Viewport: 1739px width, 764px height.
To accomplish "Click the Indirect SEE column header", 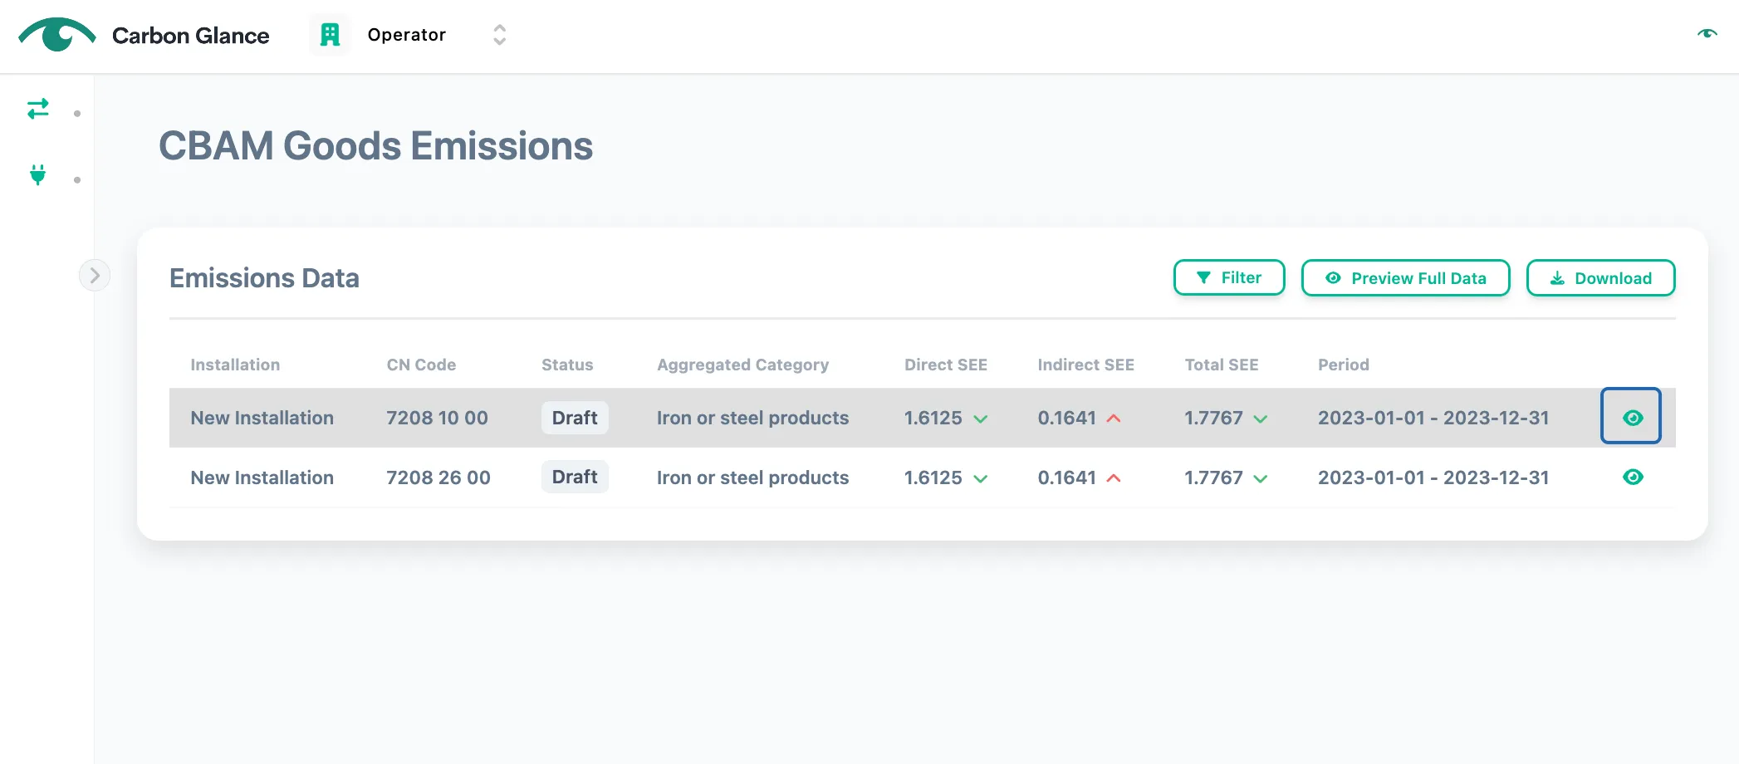I will (x=1085, y=365).
